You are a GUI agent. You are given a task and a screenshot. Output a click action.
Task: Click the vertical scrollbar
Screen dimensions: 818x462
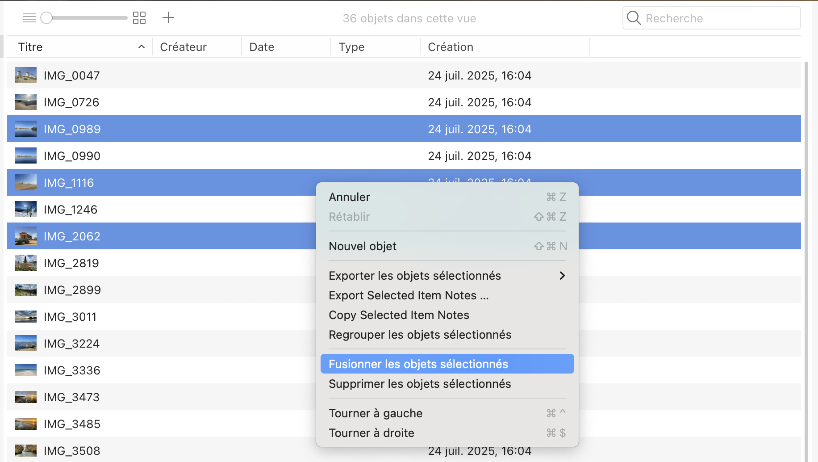[806, 259]
